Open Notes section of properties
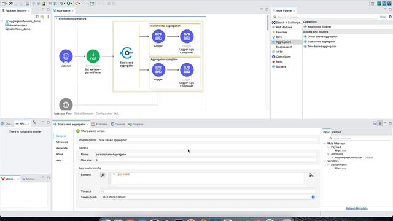This screenshot has width=393, height=221. pyautogui.click(x=60, y=154)
